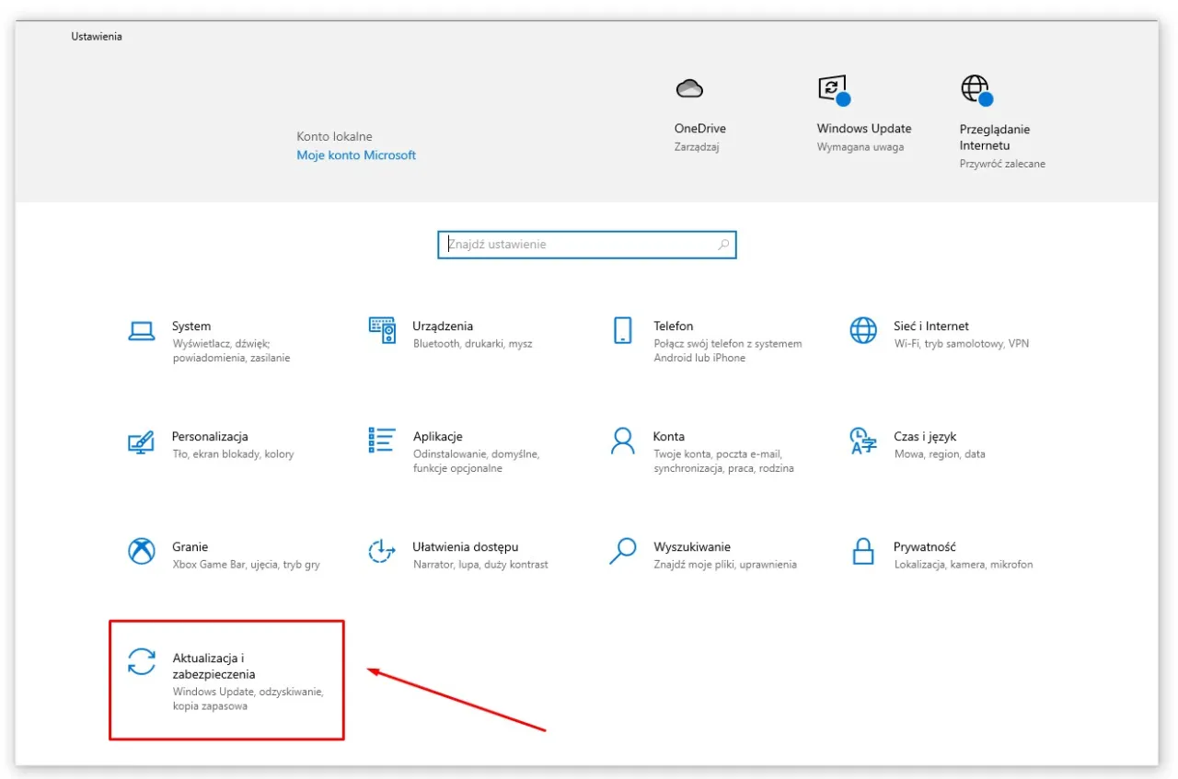The image size is (1178, 779).
Task: Click the OneDrive cloud icon
Action: coord(689,88)
